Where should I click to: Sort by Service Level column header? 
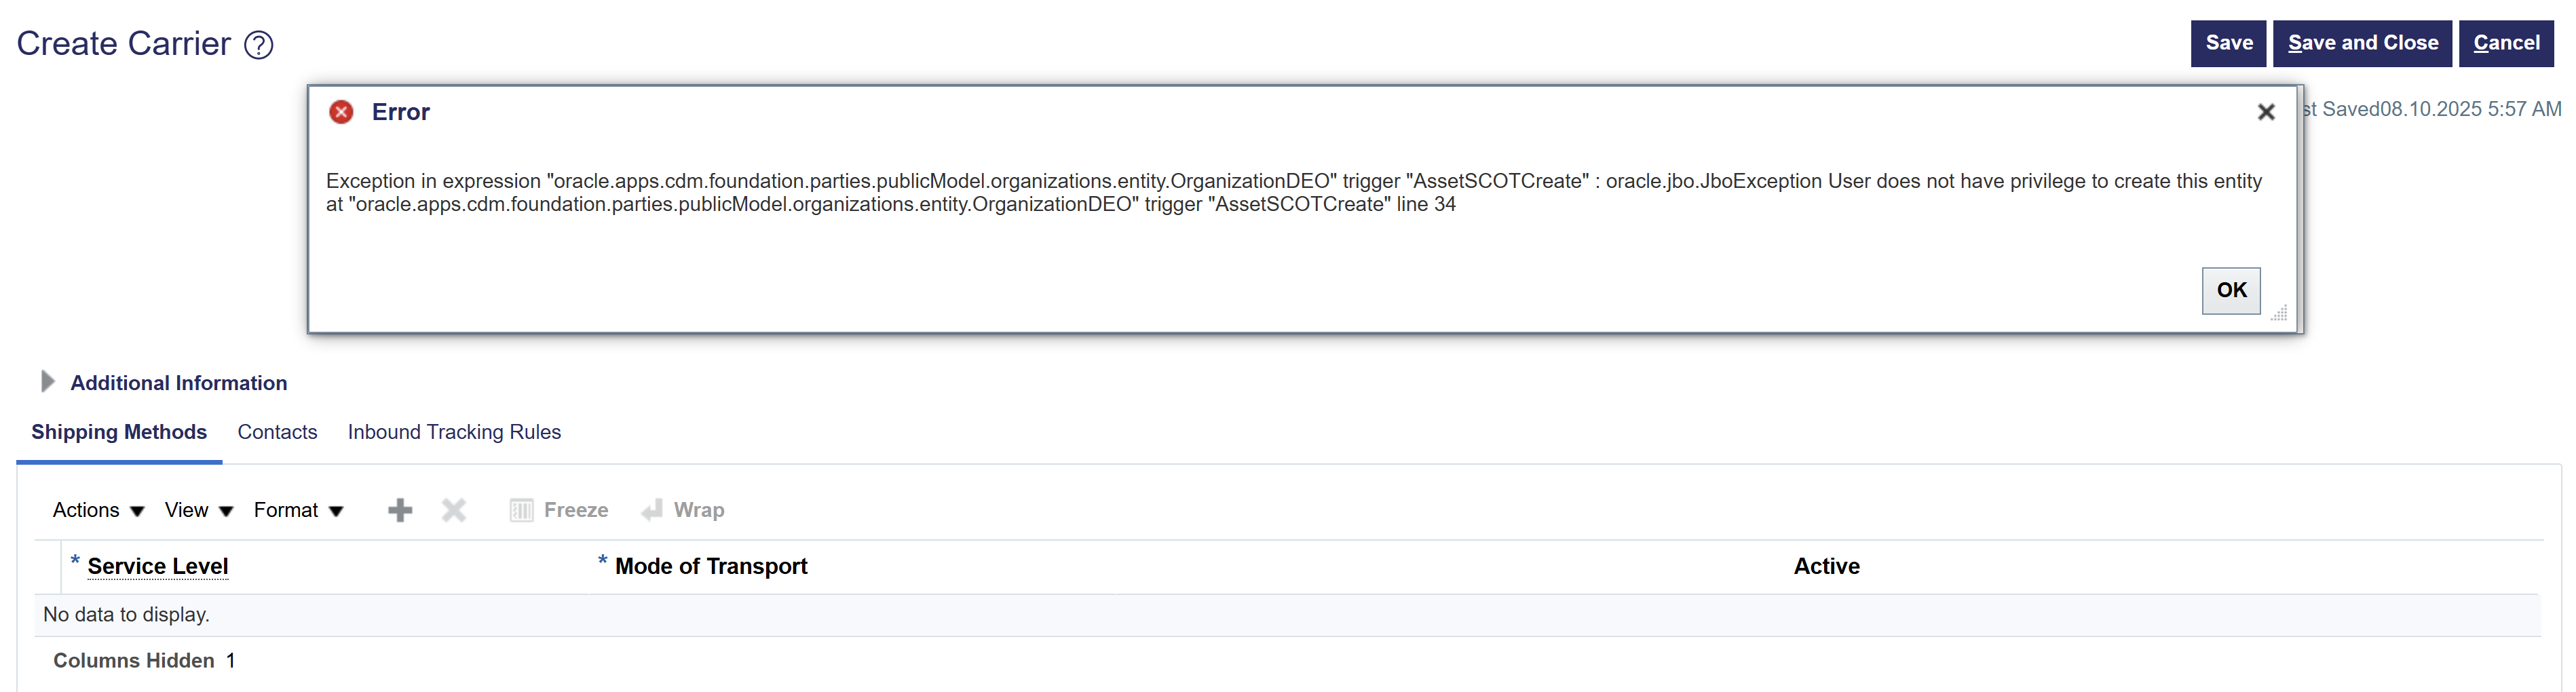coord(158,566)
